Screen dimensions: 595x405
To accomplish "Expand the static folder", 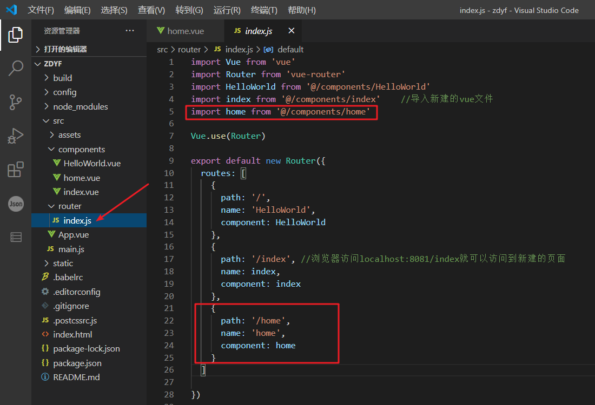I will pyautogui.click(x=89, y=264).
